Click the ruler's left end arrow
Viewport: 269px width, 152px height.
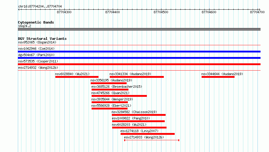tap(19, 9)
